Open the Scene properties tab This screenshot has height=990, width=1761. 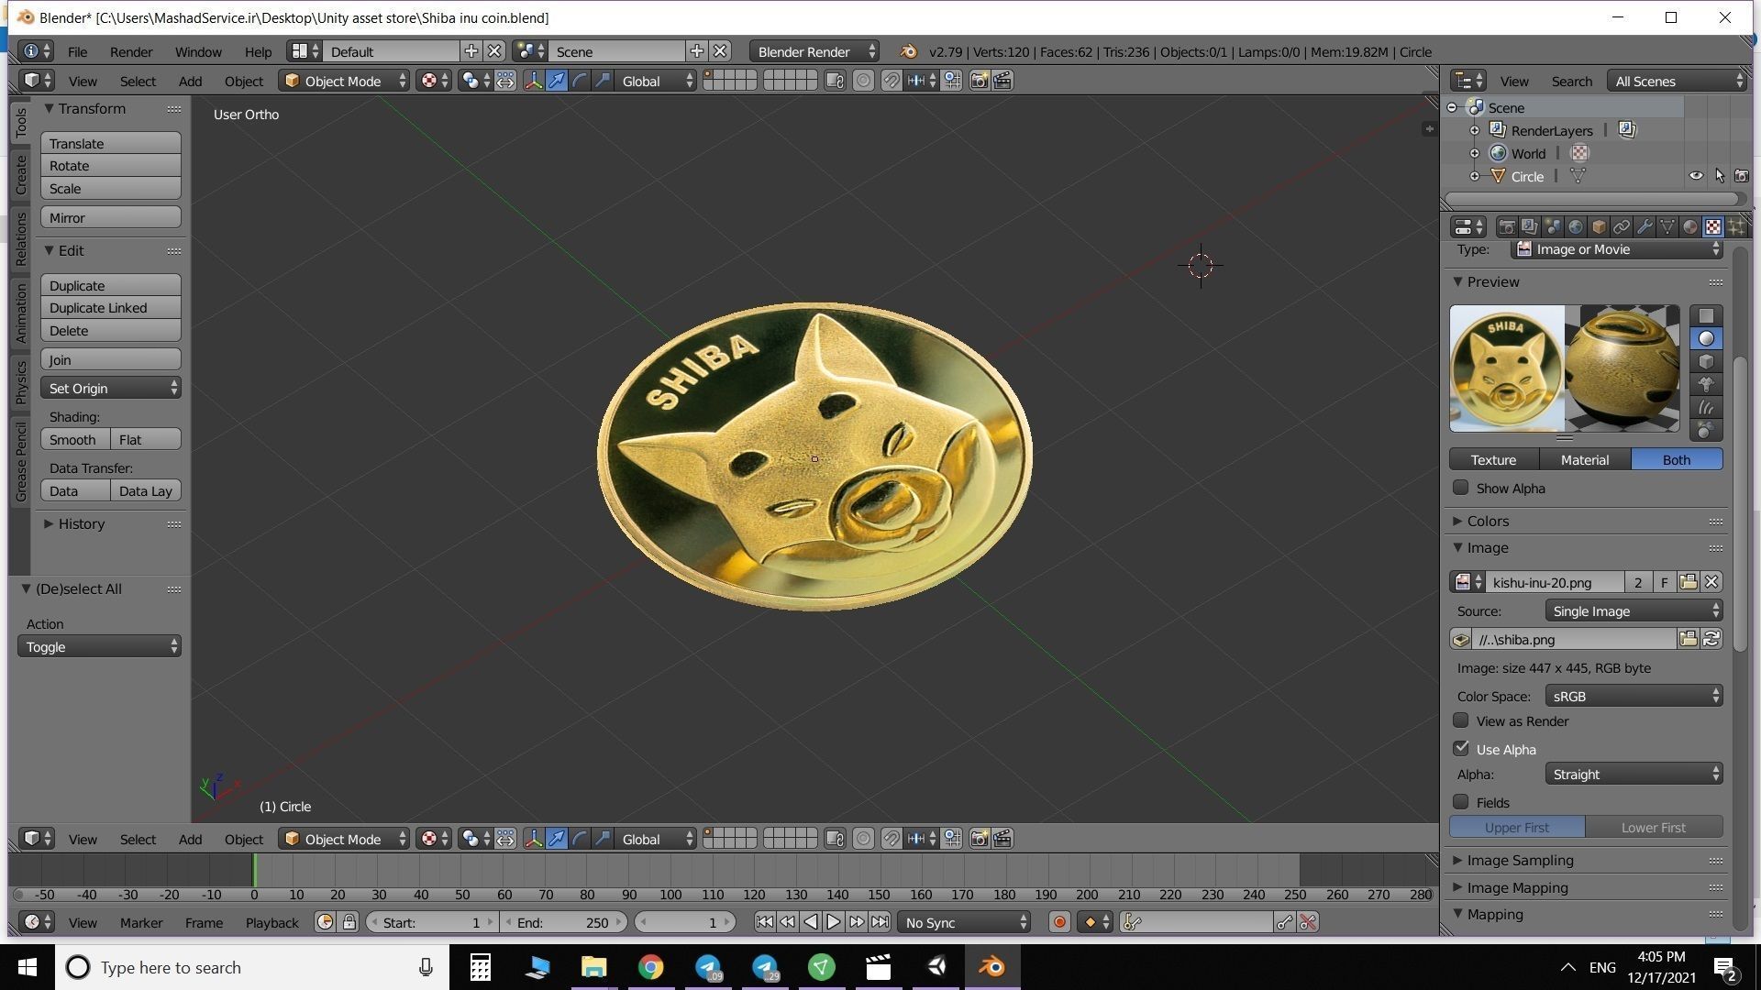point(1552,226)
